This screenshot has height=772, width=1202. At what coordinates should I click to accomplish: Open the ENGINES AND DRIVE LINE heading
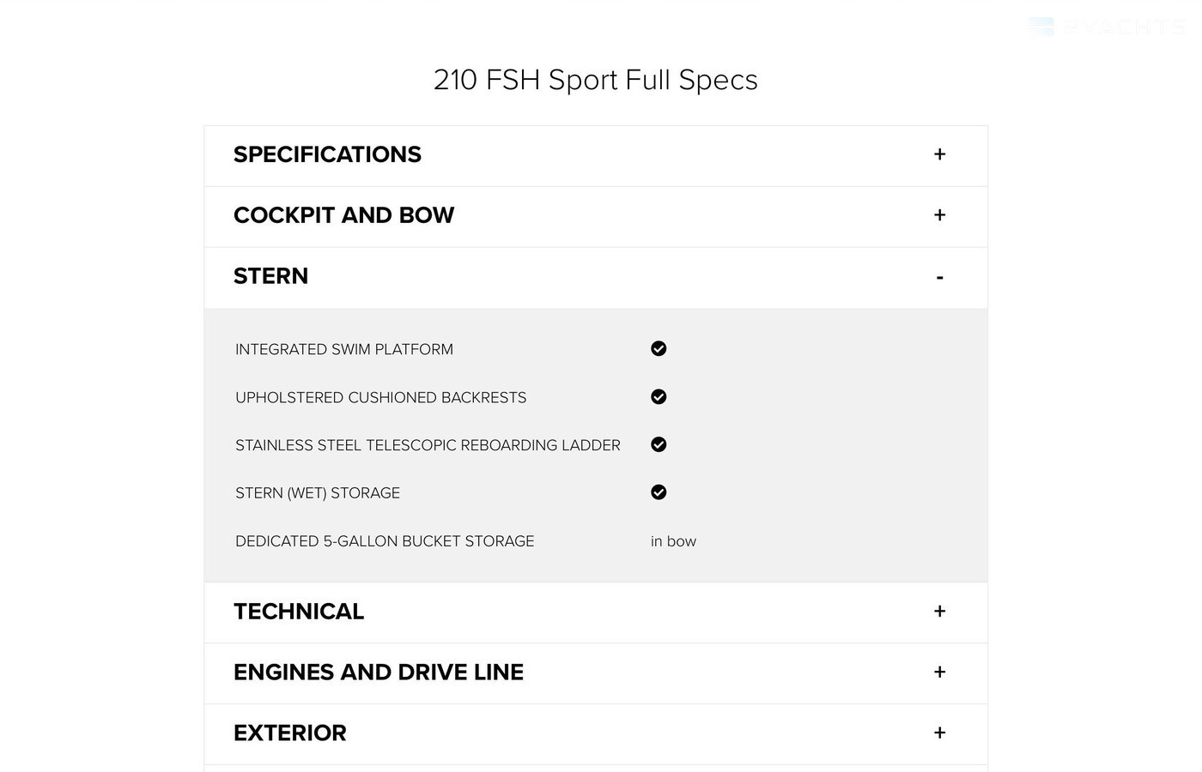coord(378,672)
